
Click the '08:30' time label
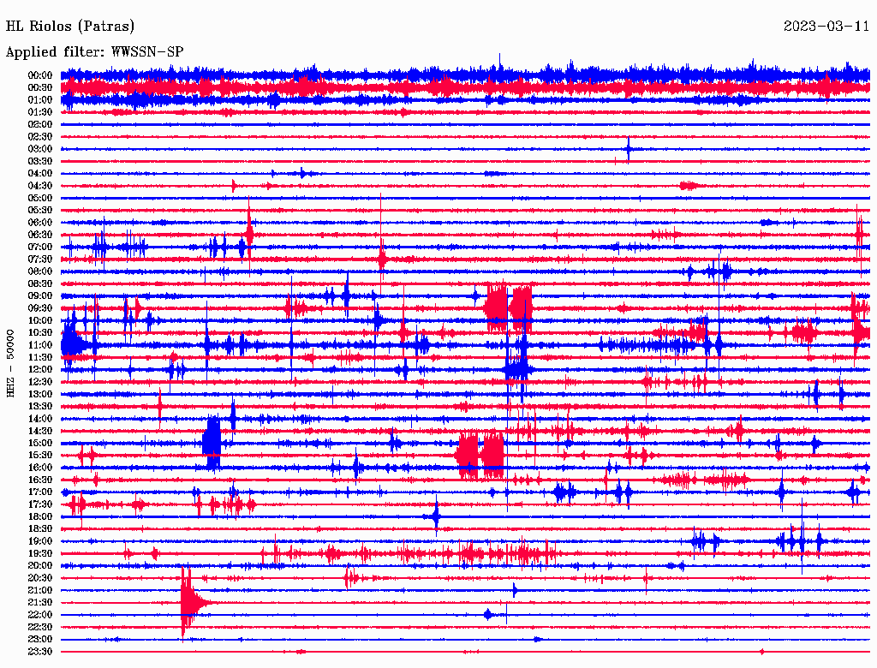(40, 284)
